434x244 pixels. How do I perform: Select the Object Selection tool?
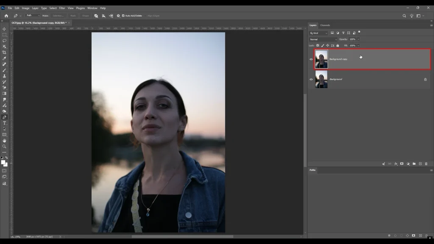click(4, 47)
